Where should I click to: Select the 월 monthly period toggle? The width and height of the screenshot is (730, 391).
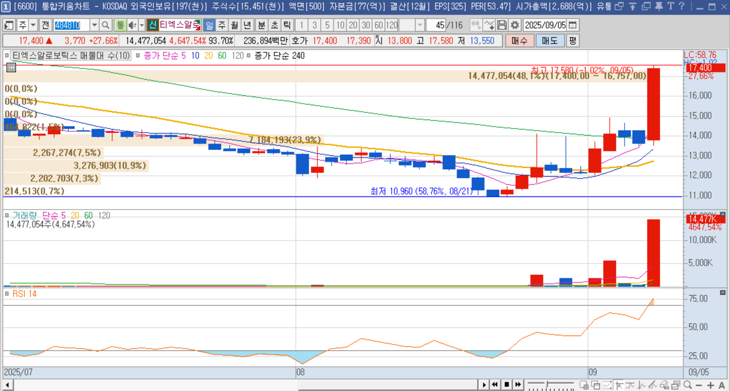(234, 25)
